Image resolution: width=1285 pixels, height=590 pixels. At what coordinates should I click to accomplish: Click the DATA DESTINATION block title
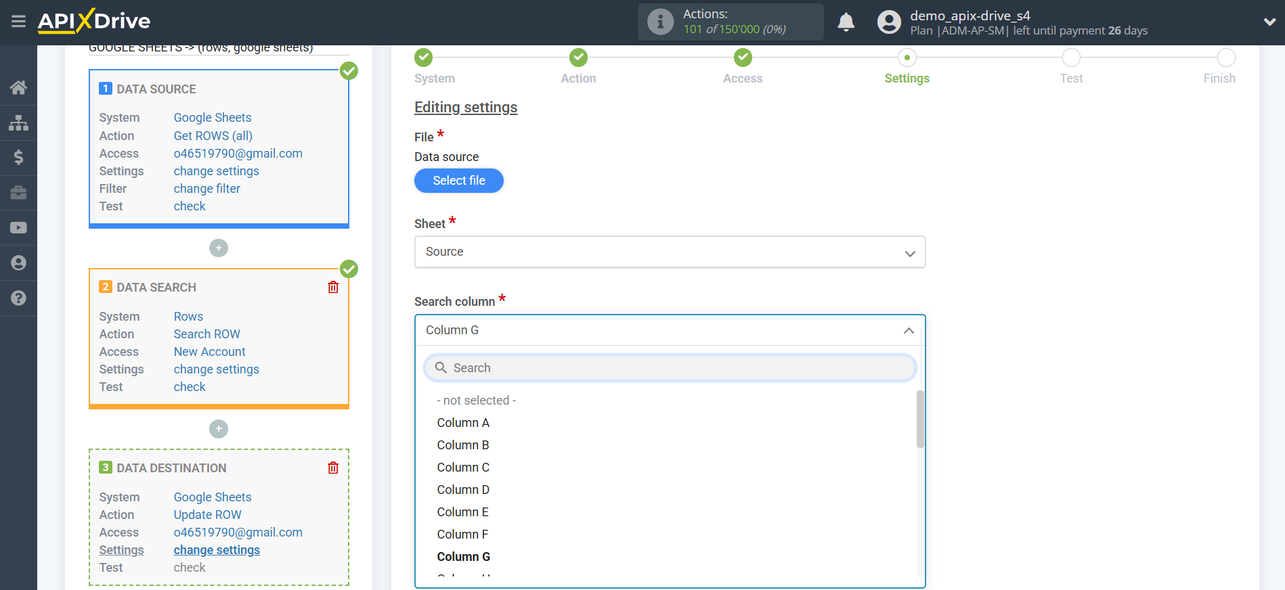(x=171, y=468)
